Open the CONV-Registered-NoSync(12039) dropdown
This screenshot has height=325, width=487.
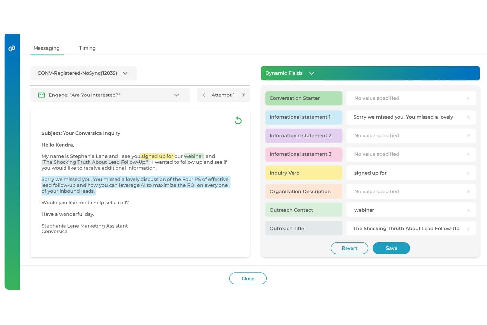pos(83,73)
